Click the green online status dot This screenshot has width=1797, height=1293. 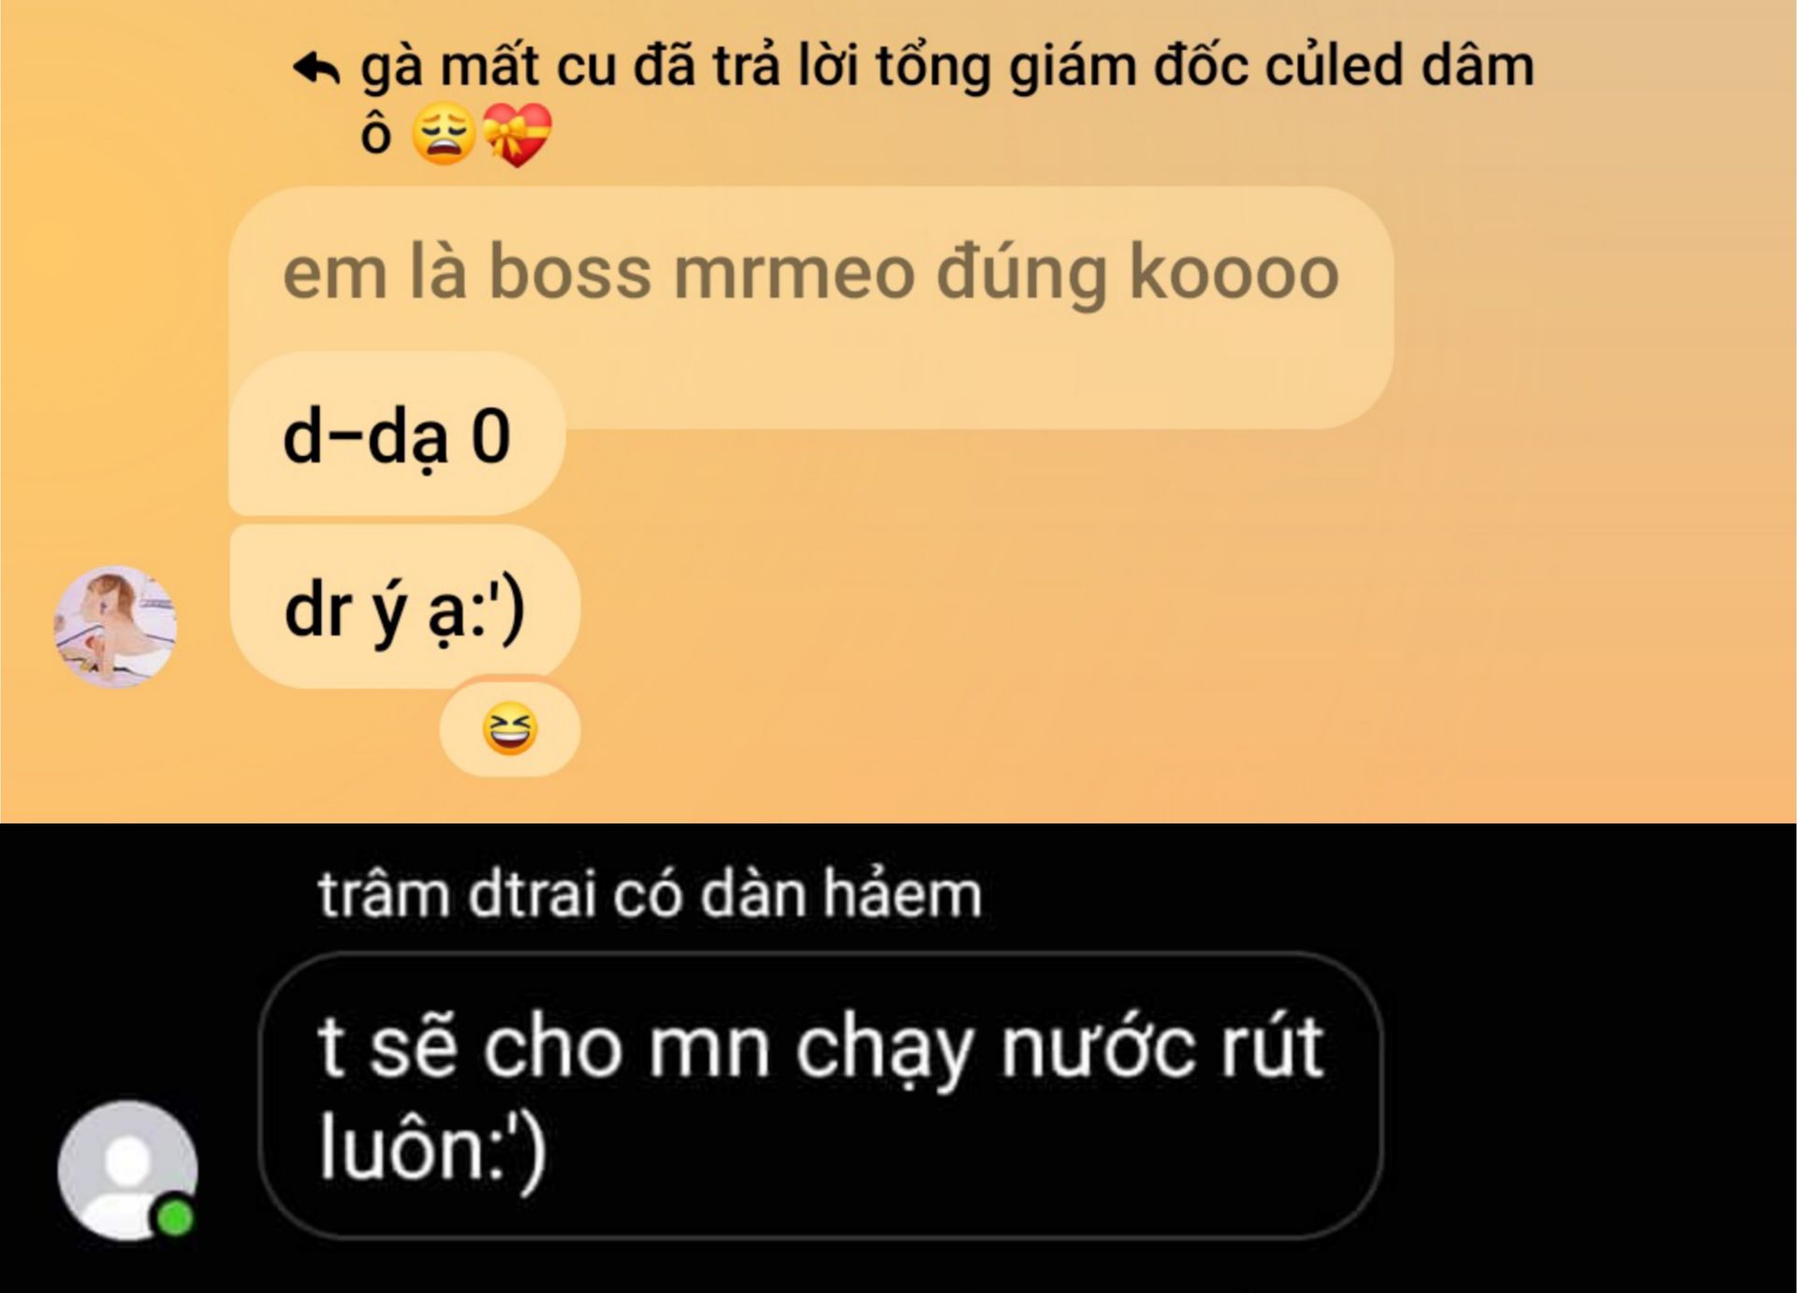pyautogui.click(x=174, y=1218)
